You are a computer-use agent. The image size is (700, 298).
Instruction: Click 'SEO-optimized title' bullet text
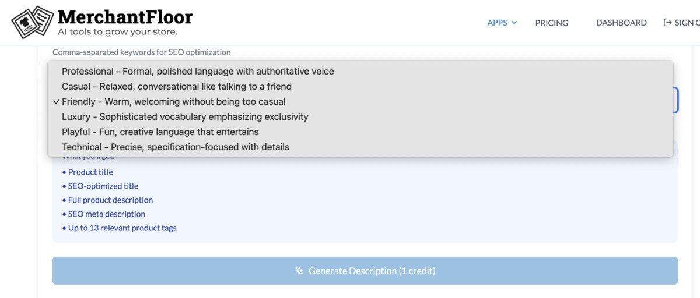tap(103, 186)
